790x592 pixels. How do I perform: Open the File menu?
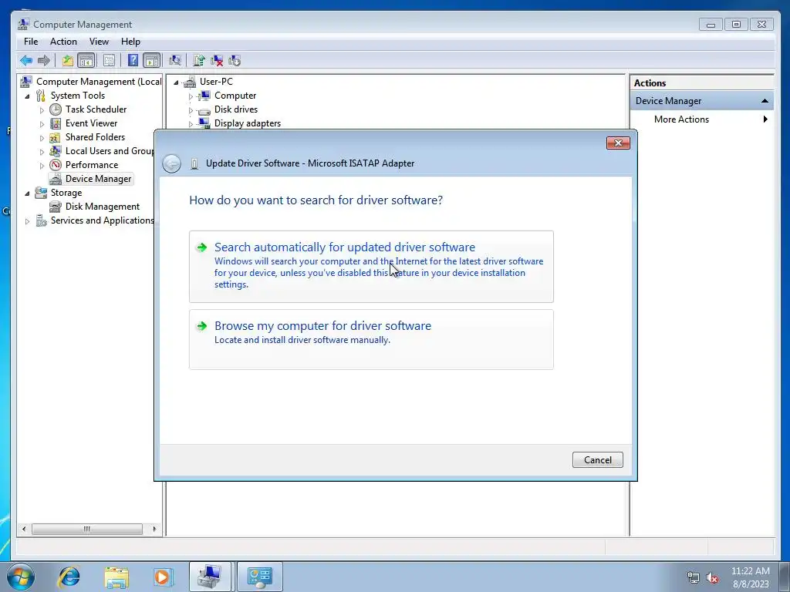[x=31, y=42]
